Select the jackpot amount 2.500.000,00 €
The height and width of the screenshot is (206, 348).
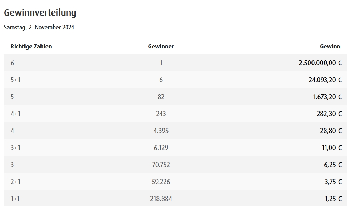(320, 63)
